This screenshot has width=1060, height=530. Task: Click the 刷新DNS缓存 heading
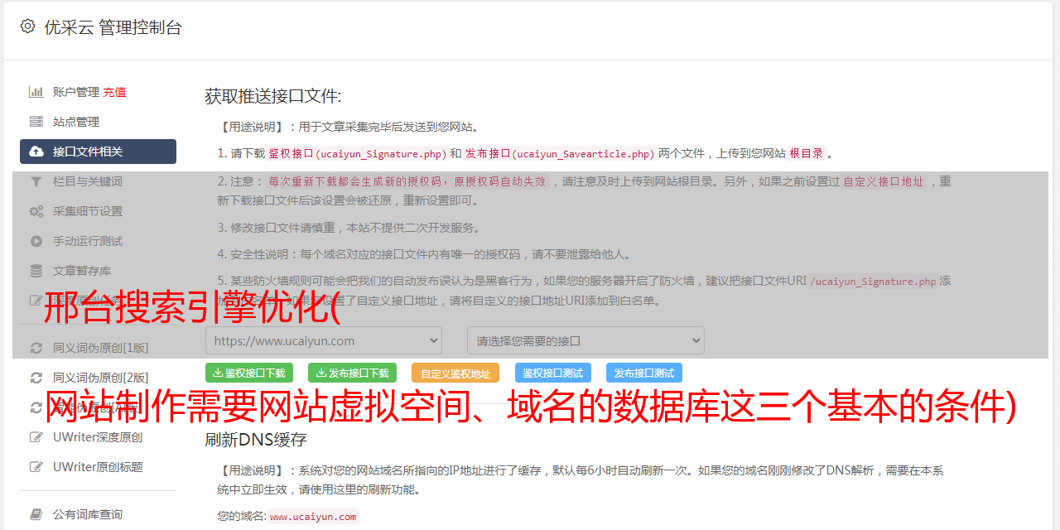click(x=256, y=439)
